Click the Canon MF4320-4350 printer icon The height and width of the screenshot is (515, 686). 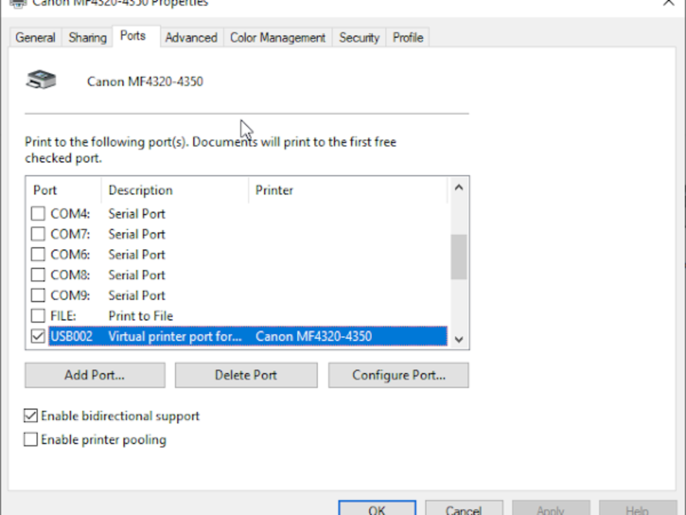pyautogui.click(x=41, y=80)
